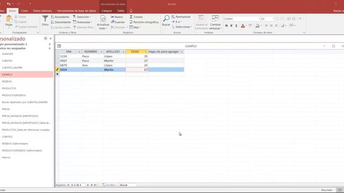Screen dimensions: 344x193
Task: Toggle left text alignment
Action: coord(266,26)
